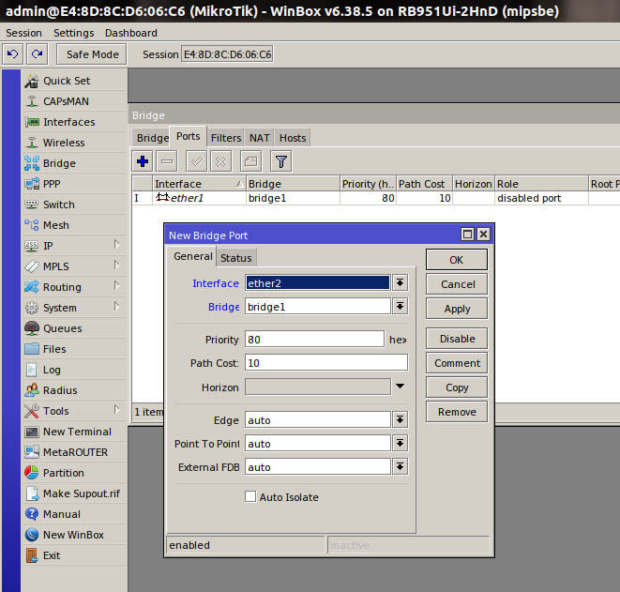Open Bridge in the sidebar
The width and height of the screenshot is (620, 592).
click(x=75, y=163)
